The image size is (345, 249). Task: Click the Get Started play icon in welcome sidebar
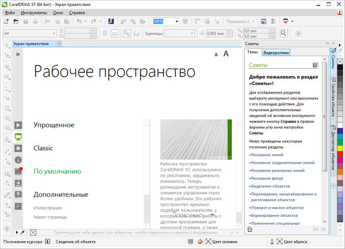[x=18, y=124]
